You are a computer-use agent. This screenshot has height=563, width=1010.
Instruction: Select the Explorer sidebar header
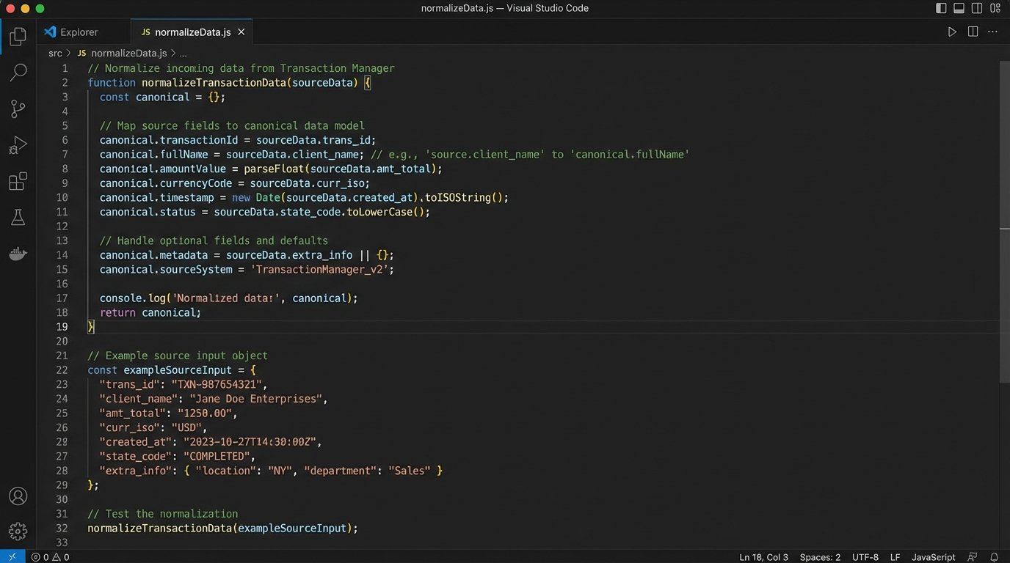pos(76,32)
